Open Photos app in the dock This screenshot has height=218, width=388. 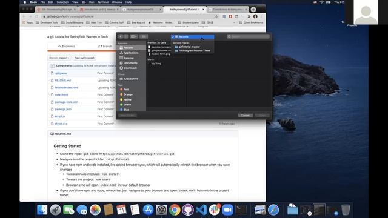95,210
